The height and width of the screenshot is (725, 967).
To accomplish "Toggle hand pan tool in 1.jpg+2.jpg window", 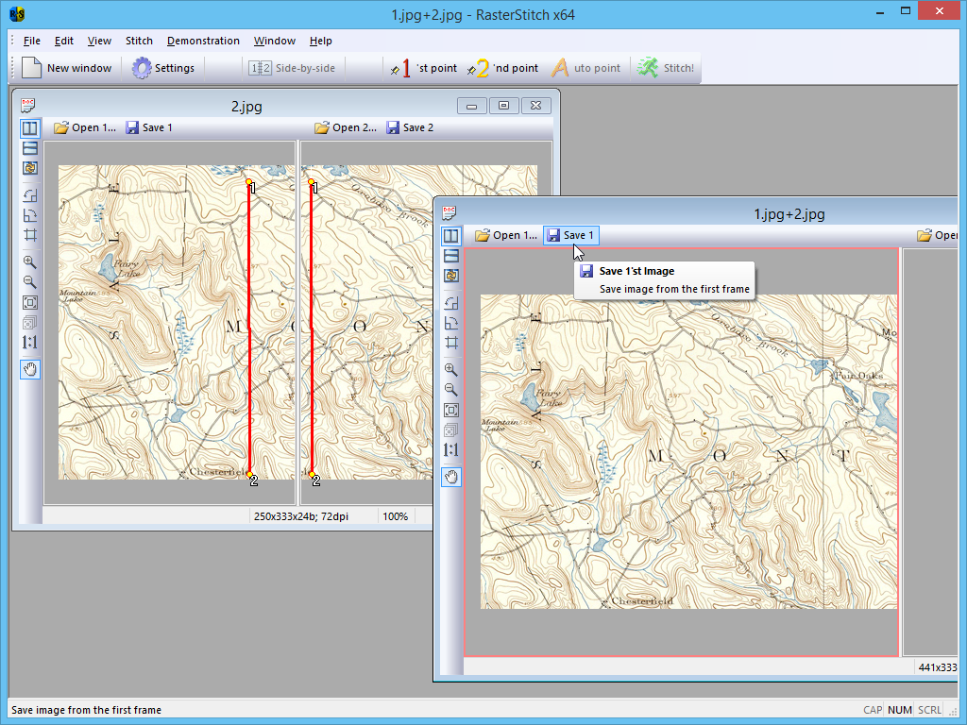I will pos(451,477).
